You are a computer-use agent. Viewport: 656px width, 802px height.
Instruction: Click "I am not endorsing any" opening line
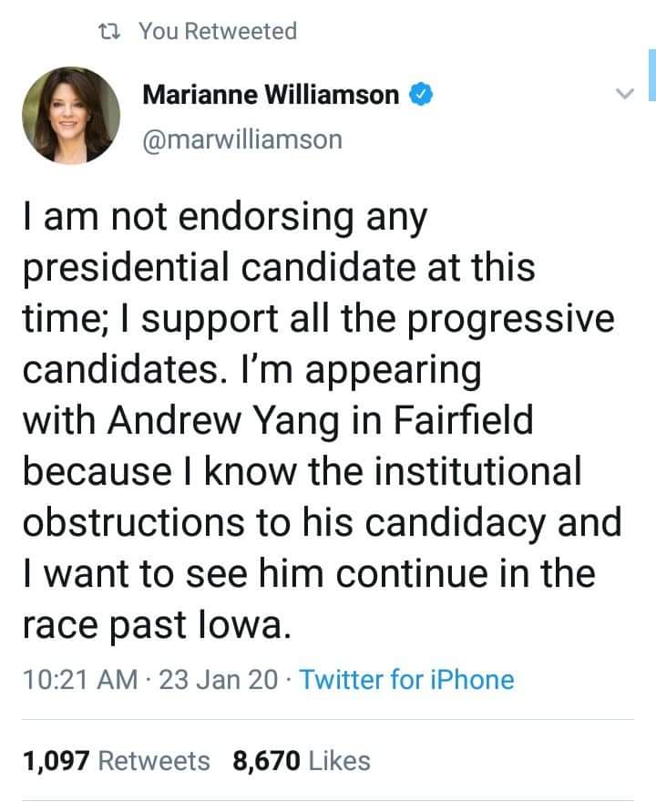coord(223,219)
